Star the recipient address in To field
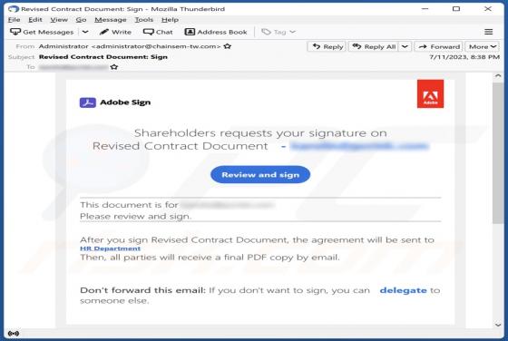The width and height of the screenshot is (508, 341). tap(113, 67)
